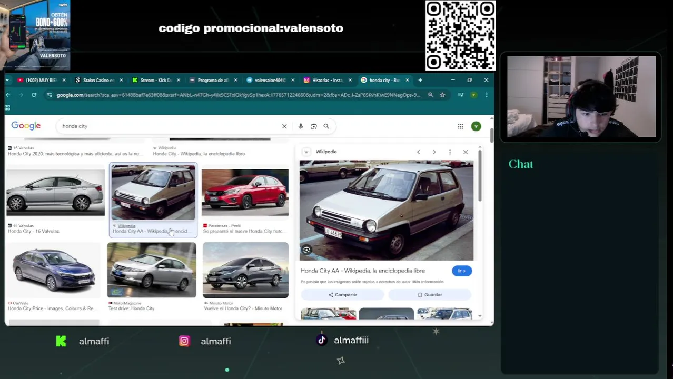Viewport: 673px width, 379px height.
Task: Click the address bar URL
Action: [x=238, y=95]
